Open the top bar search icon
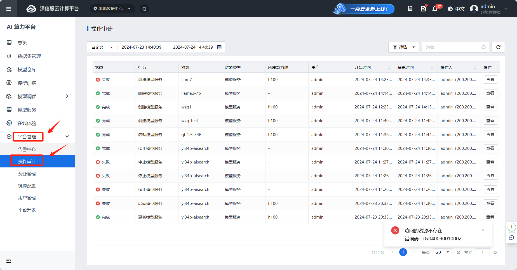 [144, 9]
